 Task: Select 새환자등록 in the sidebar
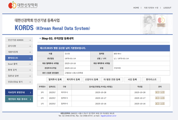coord(19,52)
